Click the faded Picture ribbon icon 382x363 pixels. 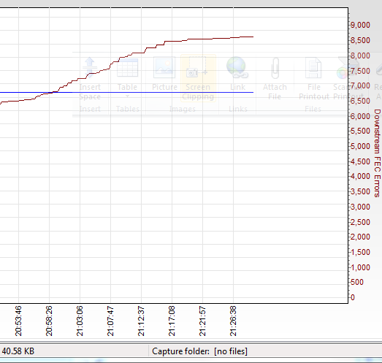pyautogui.click(x=164, y=67)
